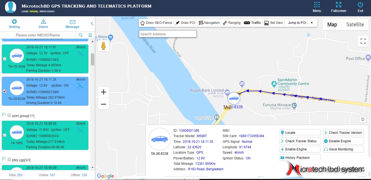Click the address R163 Road, Bangladesh
Image resolution: width=371 pixels, height=180 pixels.
(x=205, y=169)
